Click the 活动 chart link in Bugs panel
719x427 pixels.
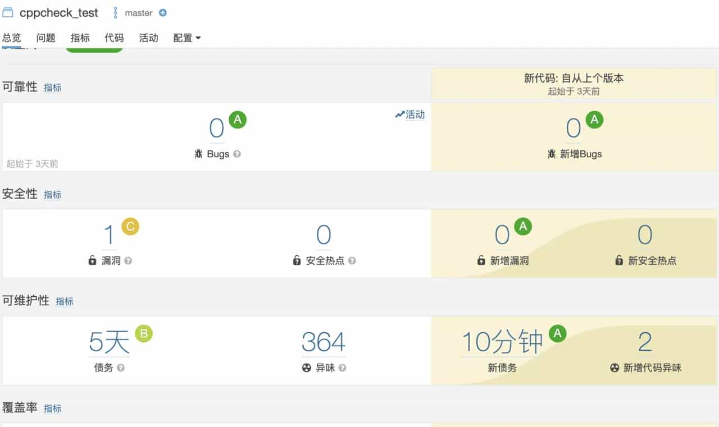pyautogui.click(x=411, y=114)
